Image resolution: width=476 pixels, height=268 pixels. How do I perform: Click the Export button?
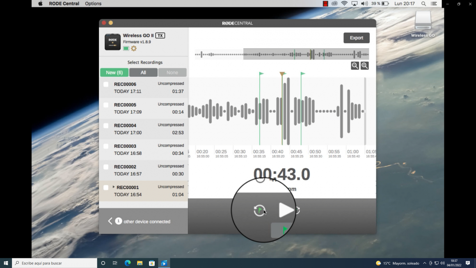pyautogui.click(x=356, y=38)
